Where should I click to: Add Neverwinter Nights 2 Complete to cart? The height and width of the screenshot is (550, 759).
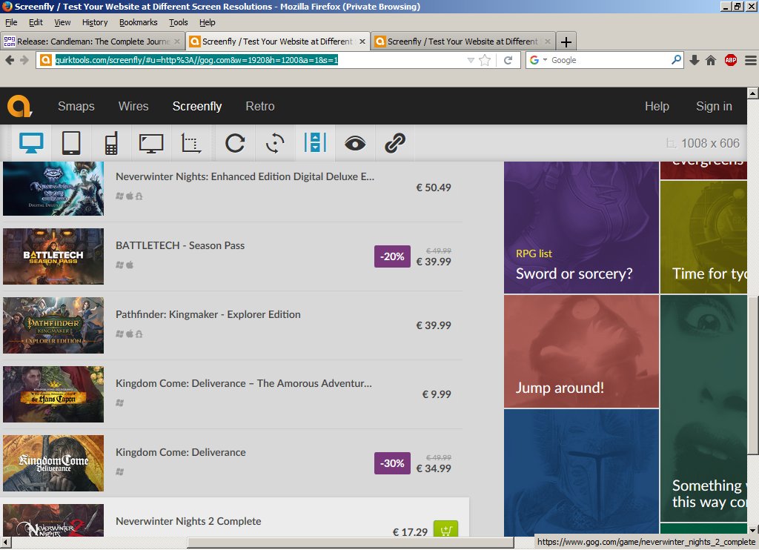point(445,529)
